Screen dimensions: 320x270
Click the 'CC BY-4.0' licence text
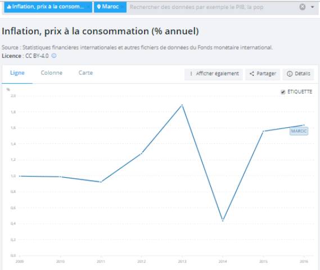(x=37, y=56)
